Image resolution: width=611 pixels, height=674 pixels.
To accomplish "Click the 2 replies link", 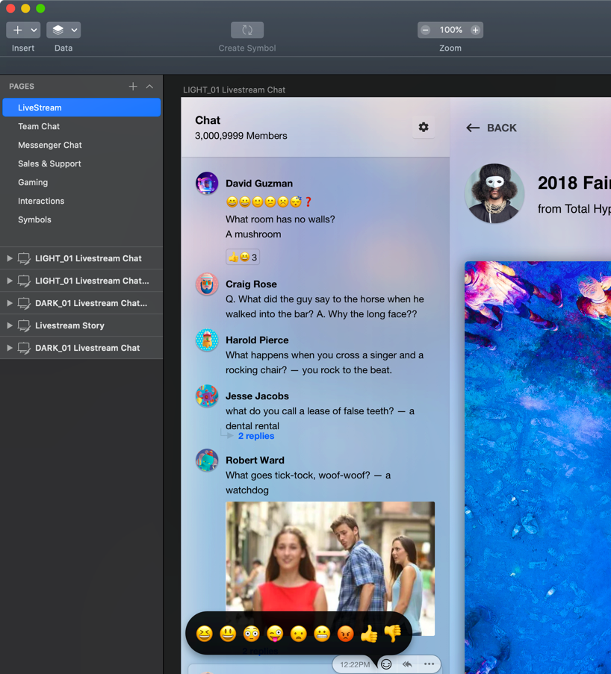I will (255, 436).
